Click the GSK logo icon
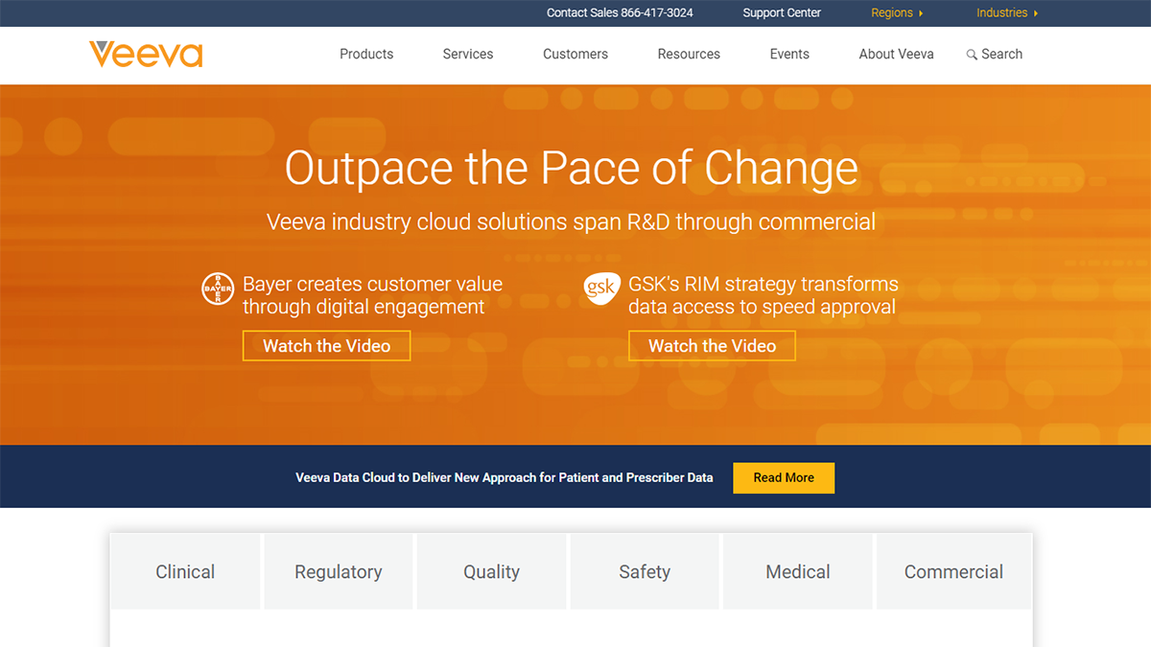 [x=601, y=289]
